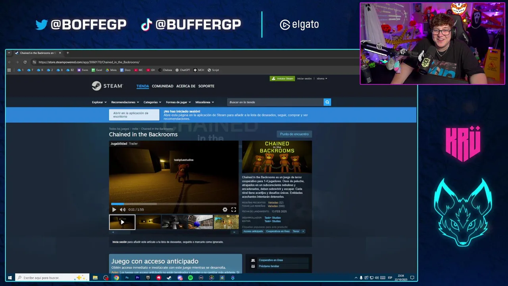Open the site info icon in address bar
The image size is (508, 286).
(35, 62)
